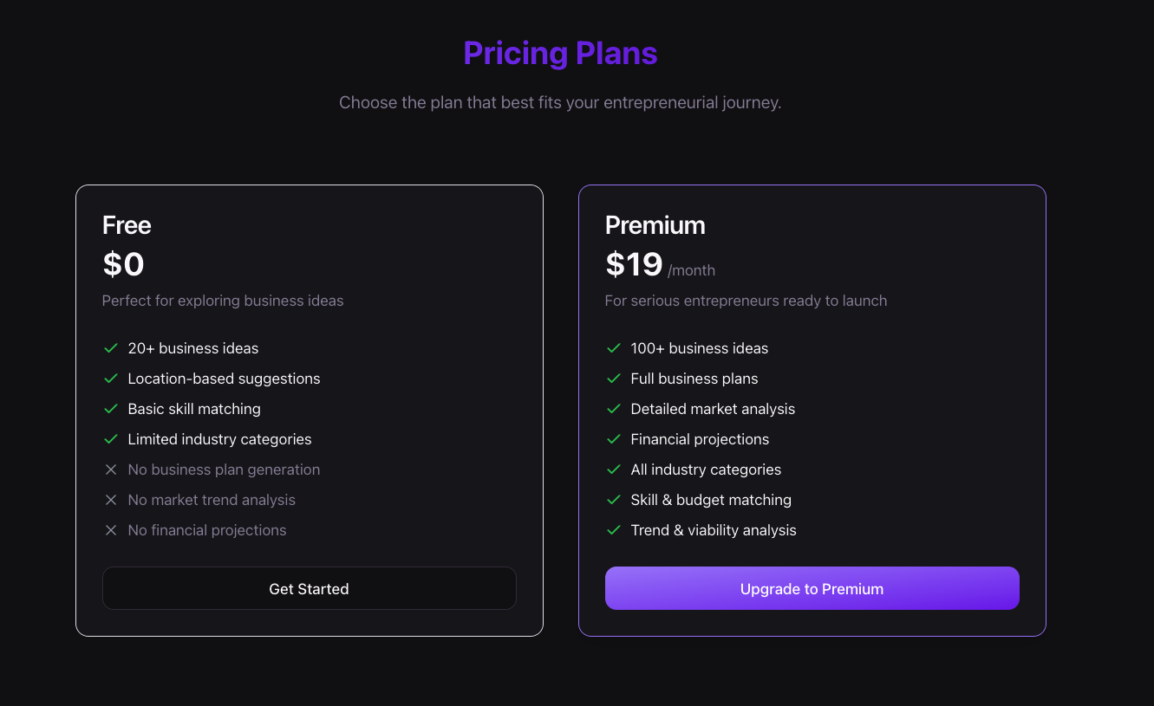Viewport: 1154px width, 706px height.
Task: Click checkmark icon beside 20+ business ideas
Action: tap(111, 348)
